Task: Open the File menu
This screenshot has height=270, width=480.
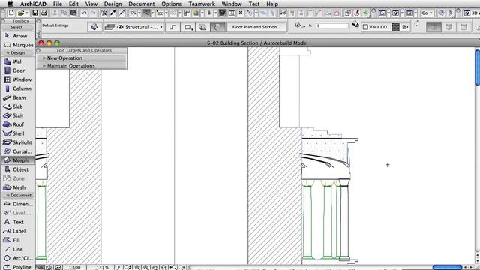Action: pos(58,4)
